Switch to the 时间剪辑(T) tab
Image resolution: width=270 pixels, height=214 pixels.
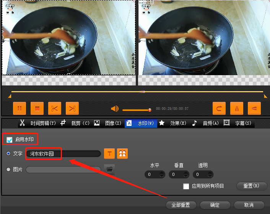(37, 123)
